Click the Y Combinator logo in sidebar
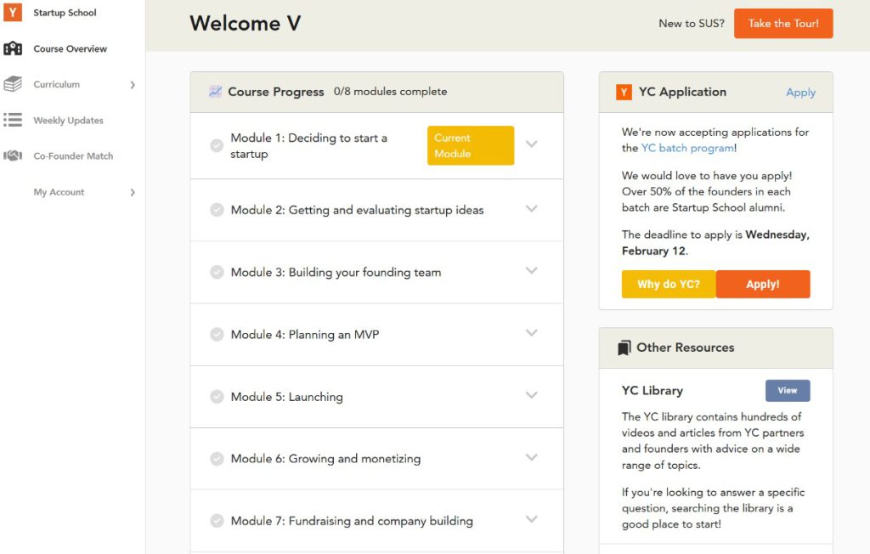Image resolution: width=870 pixels, height=554 pixels. 13,13
